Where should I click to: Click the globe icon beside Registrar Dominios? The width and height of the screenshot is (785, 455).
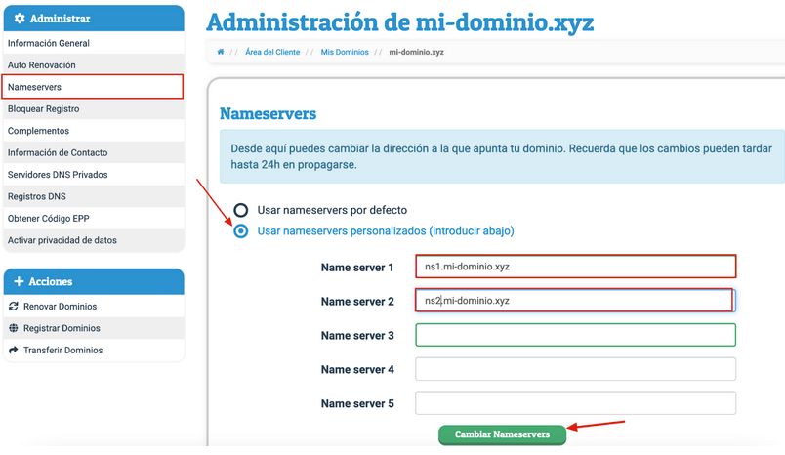point(14,328)
